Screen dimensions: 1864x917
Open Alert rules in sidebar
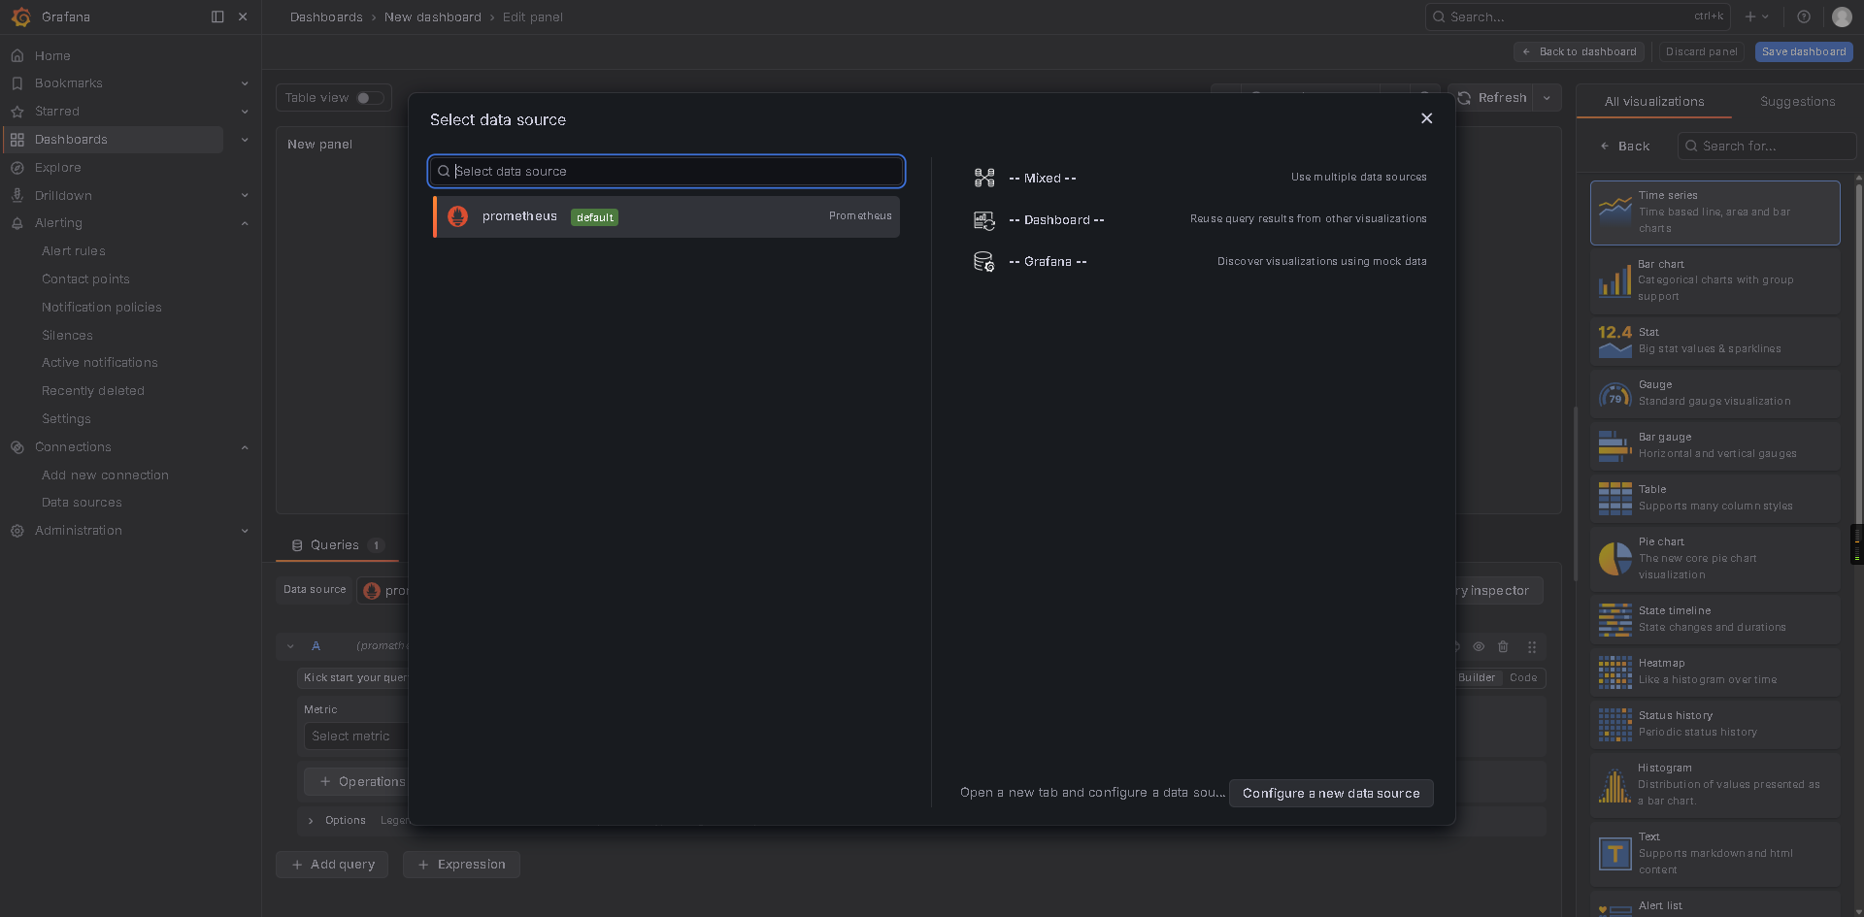[74, 251]
